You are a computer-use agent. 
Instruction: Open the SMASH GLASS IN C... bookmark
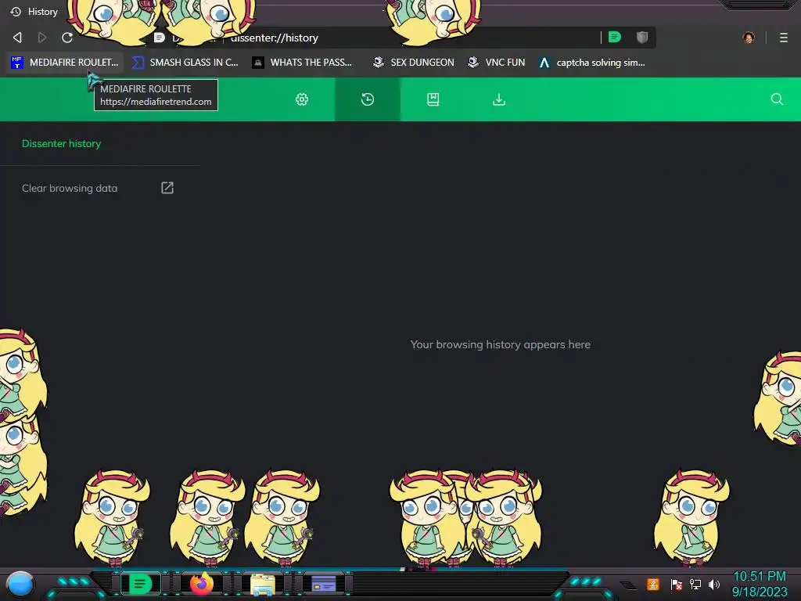tap(185, 63)
